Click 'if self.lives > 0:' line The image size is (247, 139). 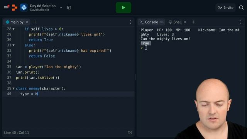[x=44, y=29]
